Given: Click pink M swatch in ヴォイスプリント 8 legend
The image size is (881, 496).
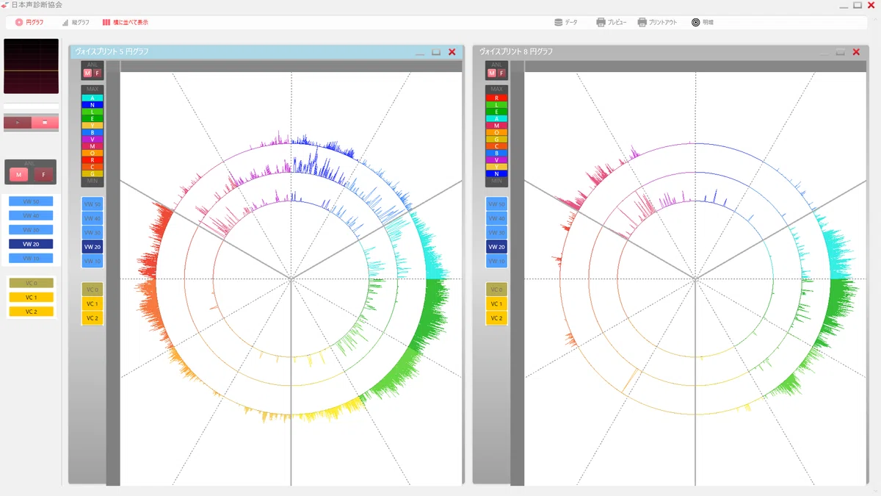Looking at the screenshot, I should pos(496,125).
